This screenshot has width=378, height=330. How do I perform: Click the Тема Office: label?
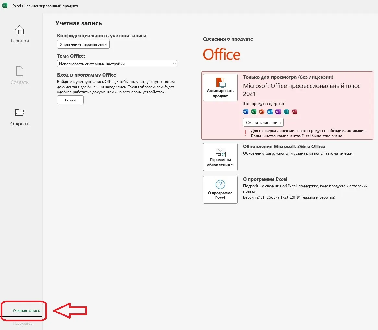(71, 56)
